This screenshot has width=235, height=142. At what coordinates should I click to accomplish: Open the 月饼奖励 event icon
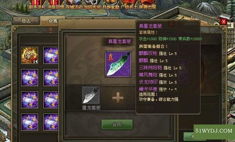pyautogui.click(x=111, y=4)
